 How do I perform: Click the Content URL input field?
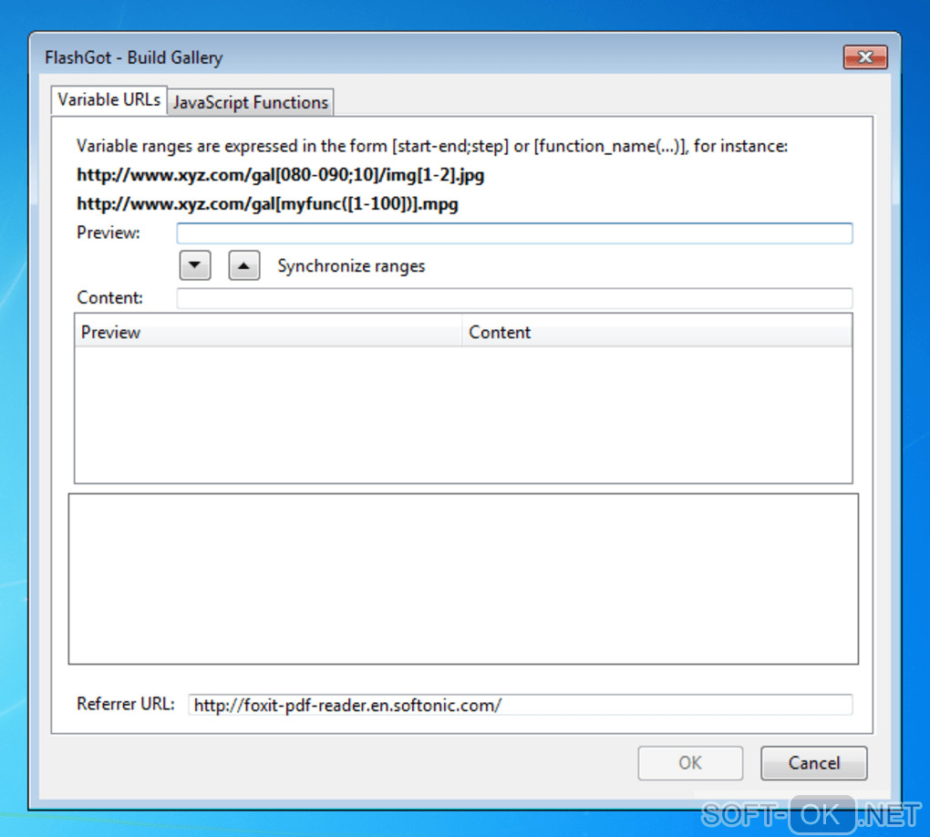tap(514, 298)
